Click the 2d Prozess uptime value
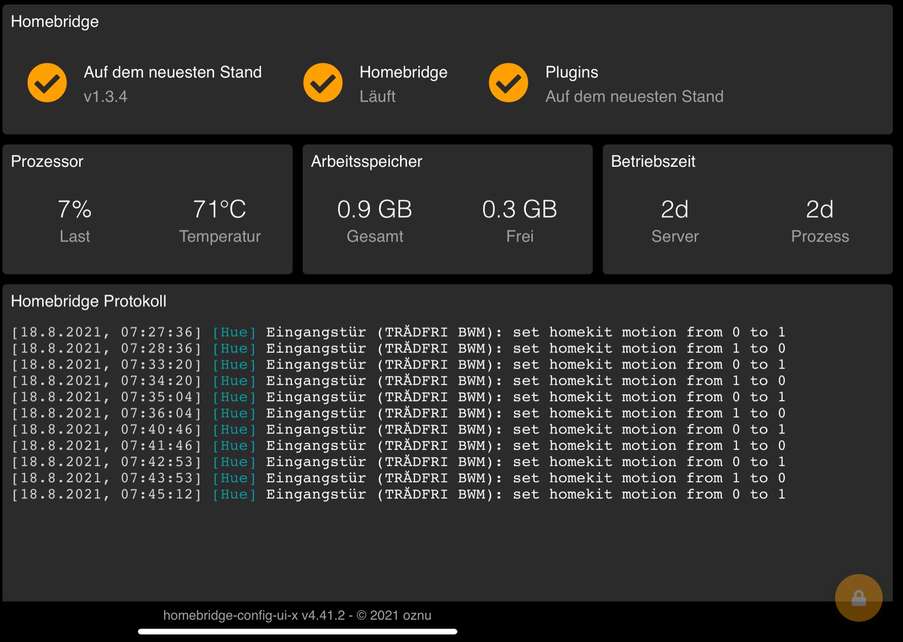The image size is (903, 642). pos(820,210)
